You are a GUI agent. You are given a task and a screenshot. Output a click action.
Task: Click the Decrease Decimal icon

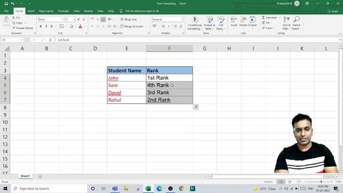181,26
